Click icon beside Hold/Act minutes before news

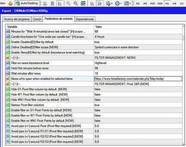[x=8, y=68]
